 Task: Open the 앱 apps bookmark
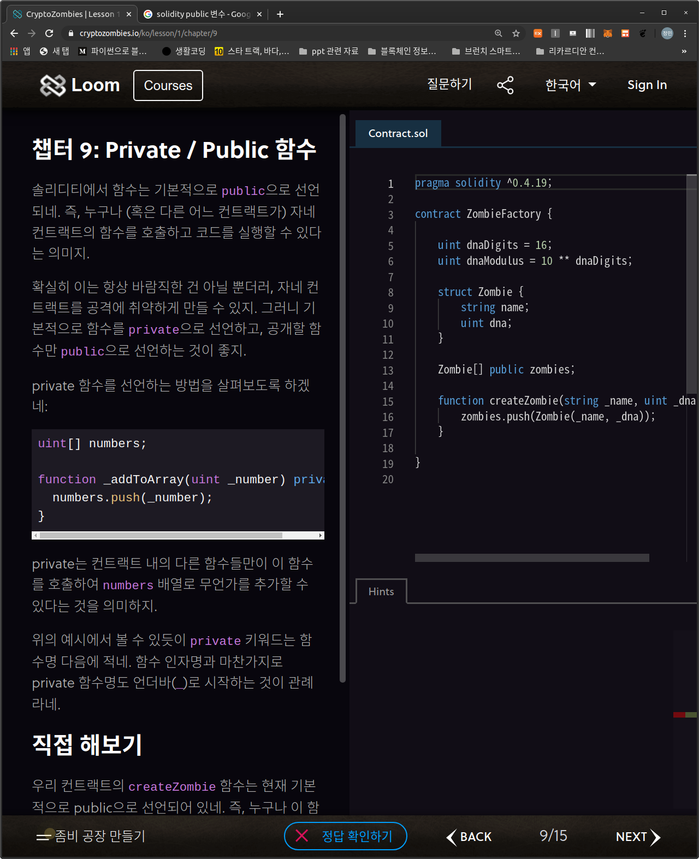click(20, 51)
